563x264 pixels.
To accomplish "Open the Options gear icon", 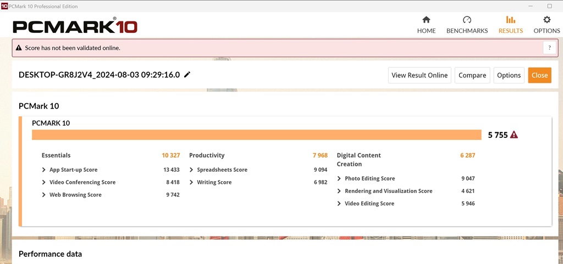I will tap(547, 20).
